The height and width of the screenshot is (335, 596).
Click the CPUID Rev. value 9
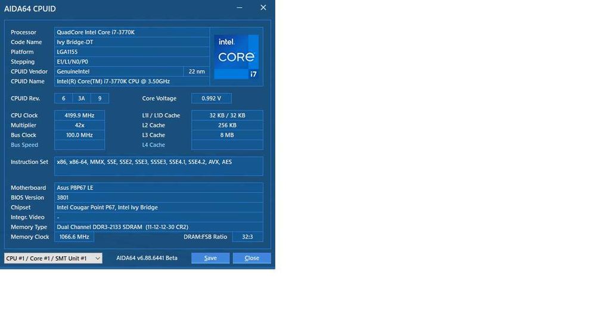[x=100, y=98]
